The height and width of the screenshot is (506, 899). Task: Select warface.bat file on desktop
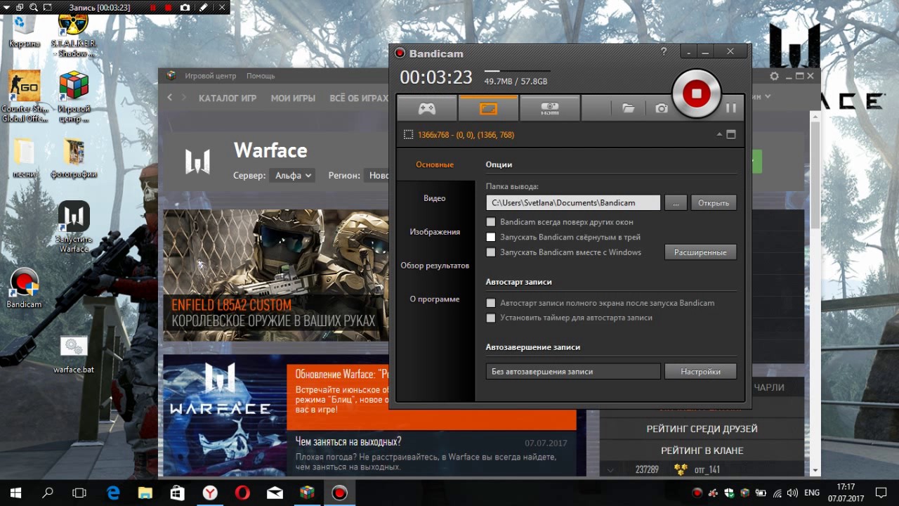click(74, 355)
